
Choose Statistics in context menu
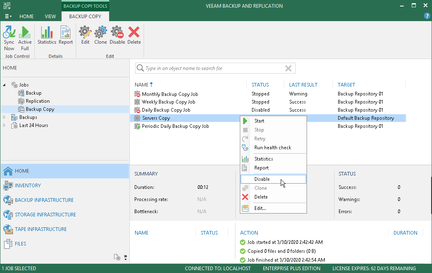[x=273, y=159]
